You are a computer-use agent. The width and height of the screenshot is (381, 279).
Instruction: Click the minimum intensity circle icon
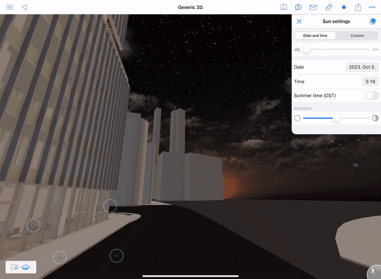[297, 118]
